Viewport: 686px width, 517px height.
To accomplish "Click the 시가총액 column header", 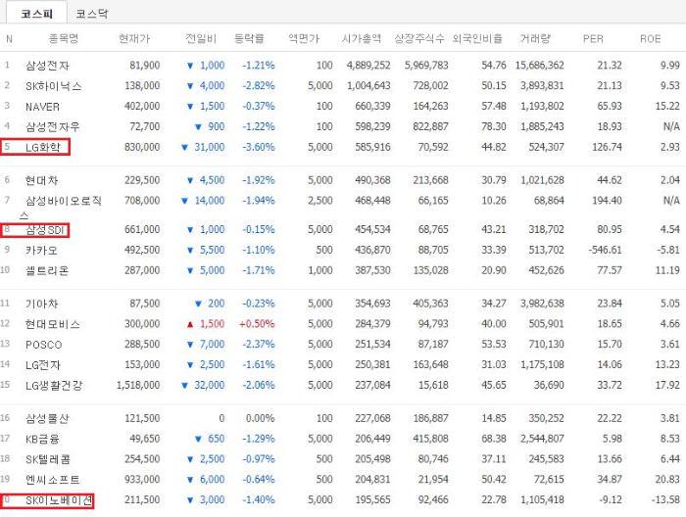I will point(362,38).
